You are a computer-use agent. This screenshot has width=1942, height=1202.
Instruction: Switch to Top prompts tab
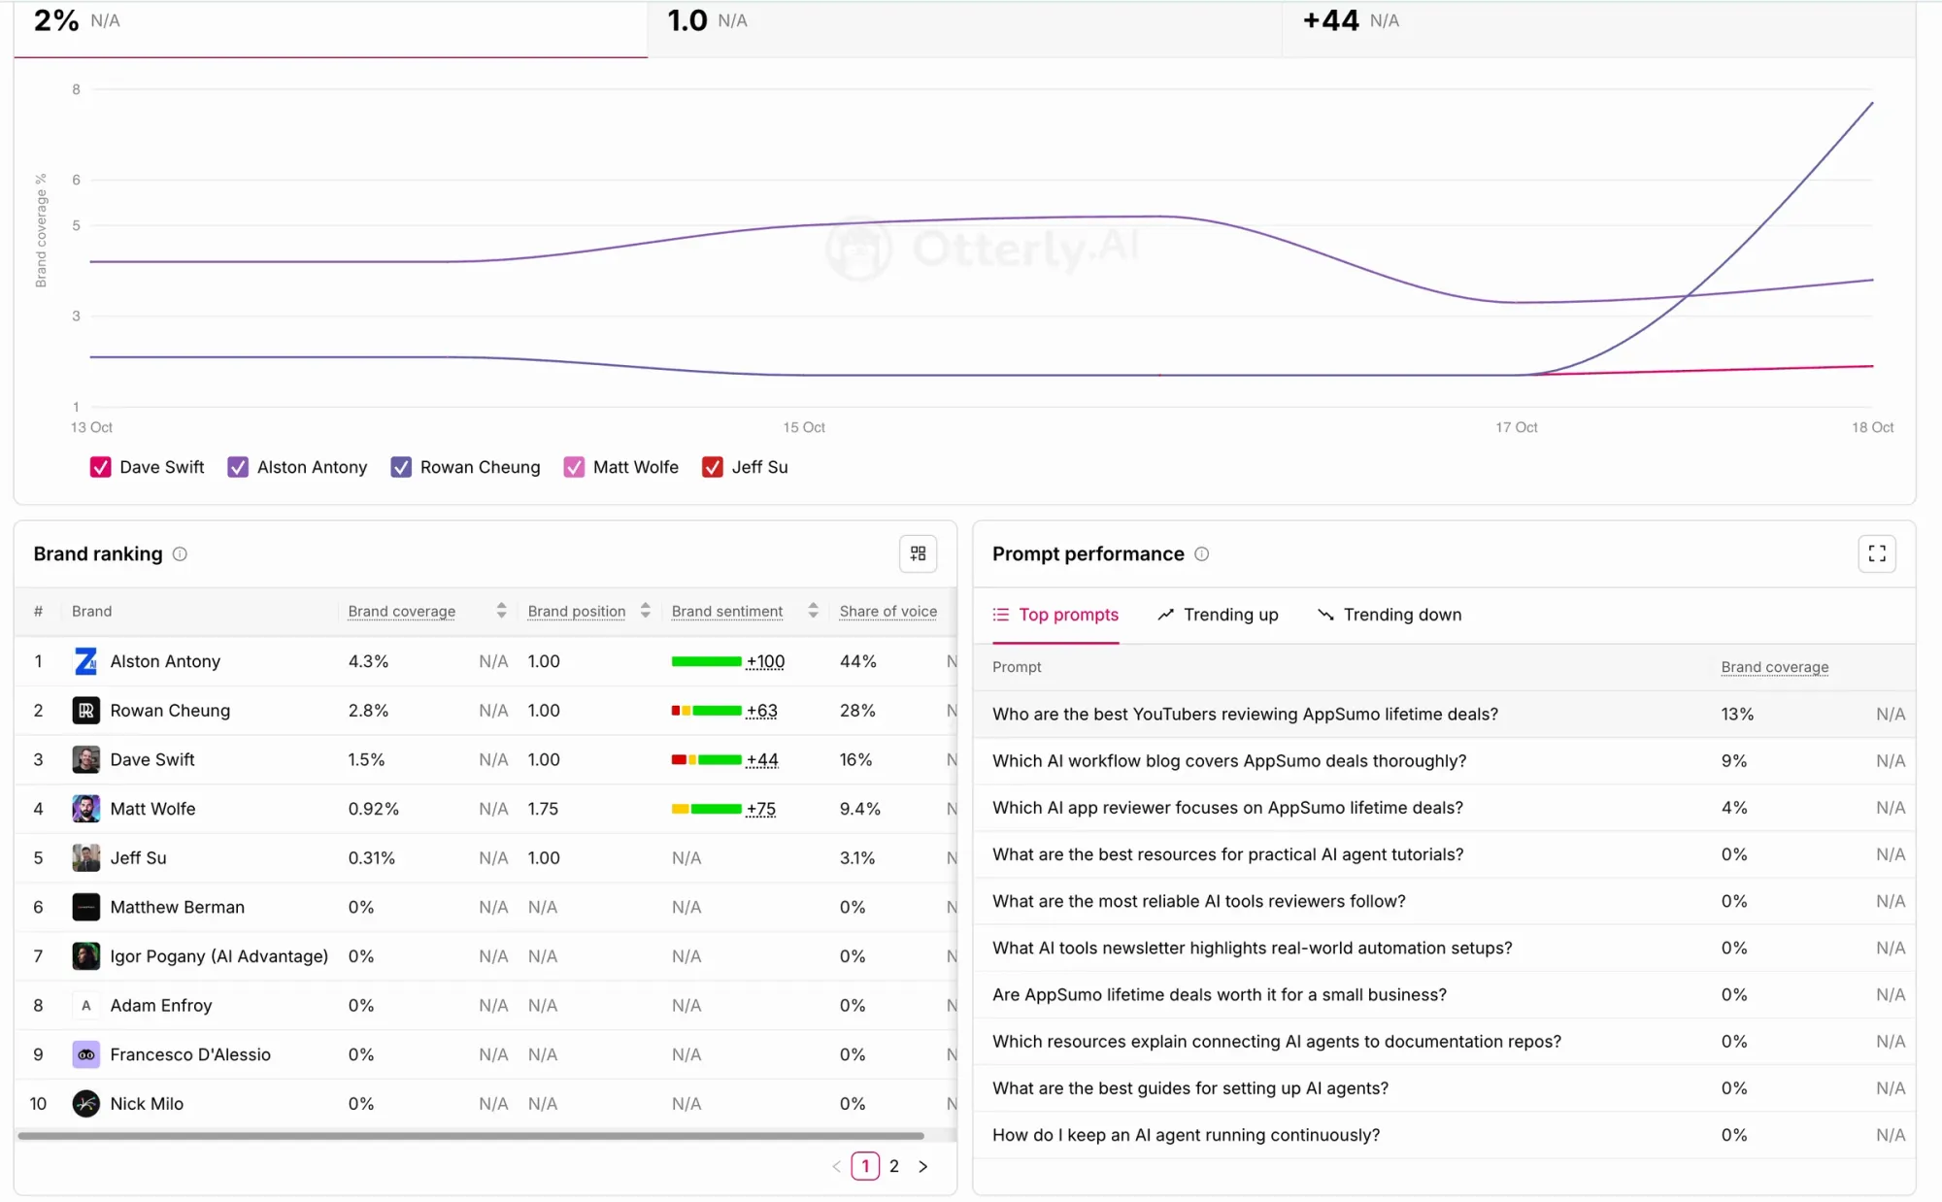[1055, 615]
